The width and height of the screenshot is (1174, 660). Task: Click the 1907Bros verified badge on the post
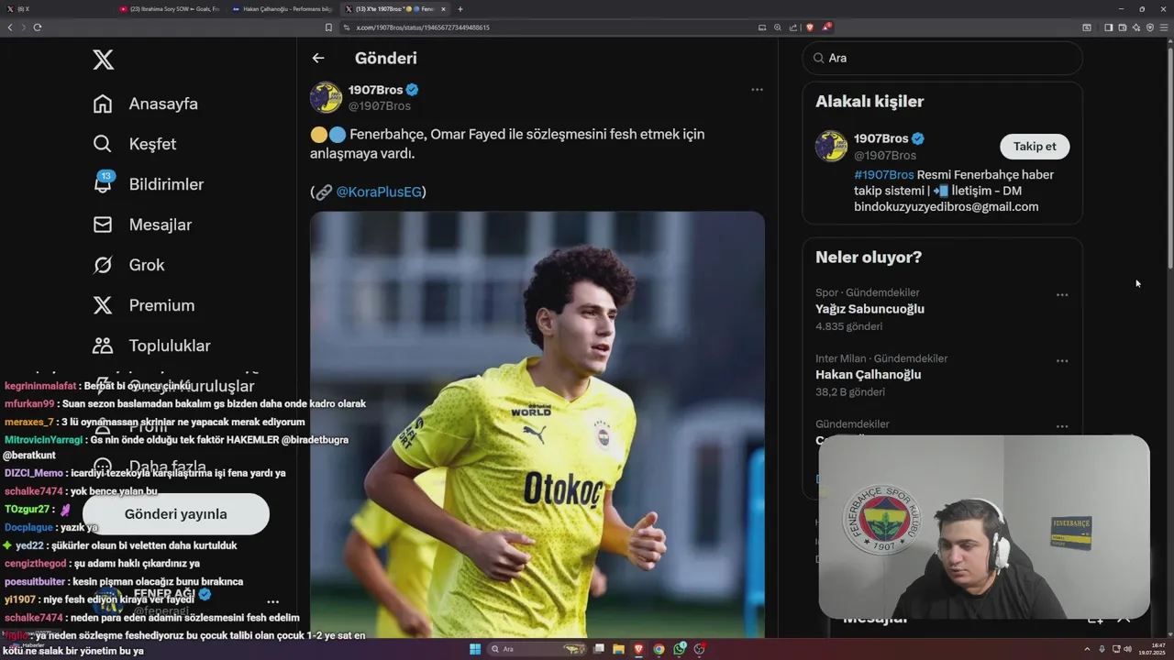click(x=413, y=90)
